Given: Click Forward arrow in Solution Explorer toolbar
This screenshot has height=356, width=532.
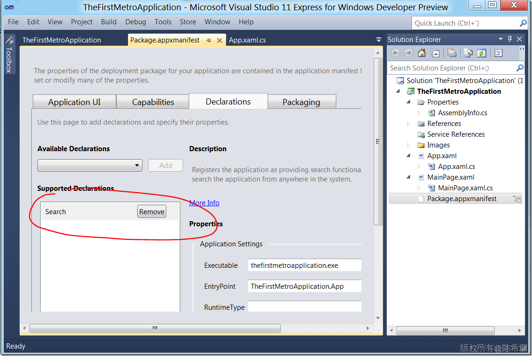Looking at the screenshot, I should (x=409, y=53).
